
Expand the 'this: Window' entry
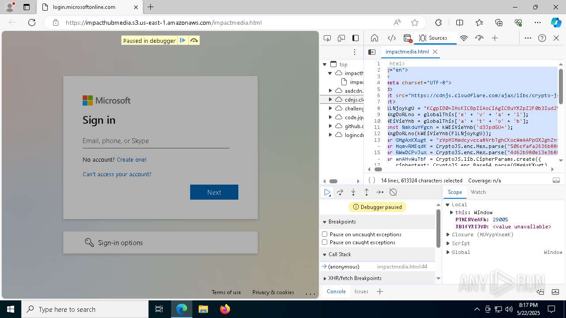pos(451,212)
